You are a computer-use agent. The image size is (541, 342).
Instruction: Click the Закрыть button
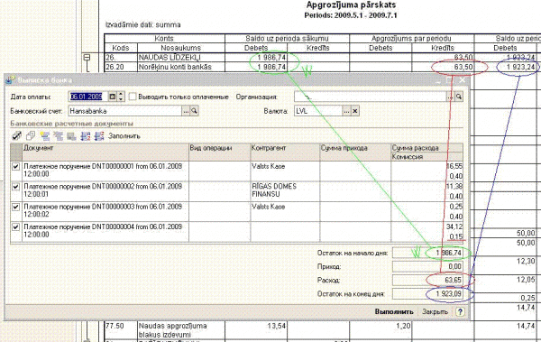tap(436, 311)
